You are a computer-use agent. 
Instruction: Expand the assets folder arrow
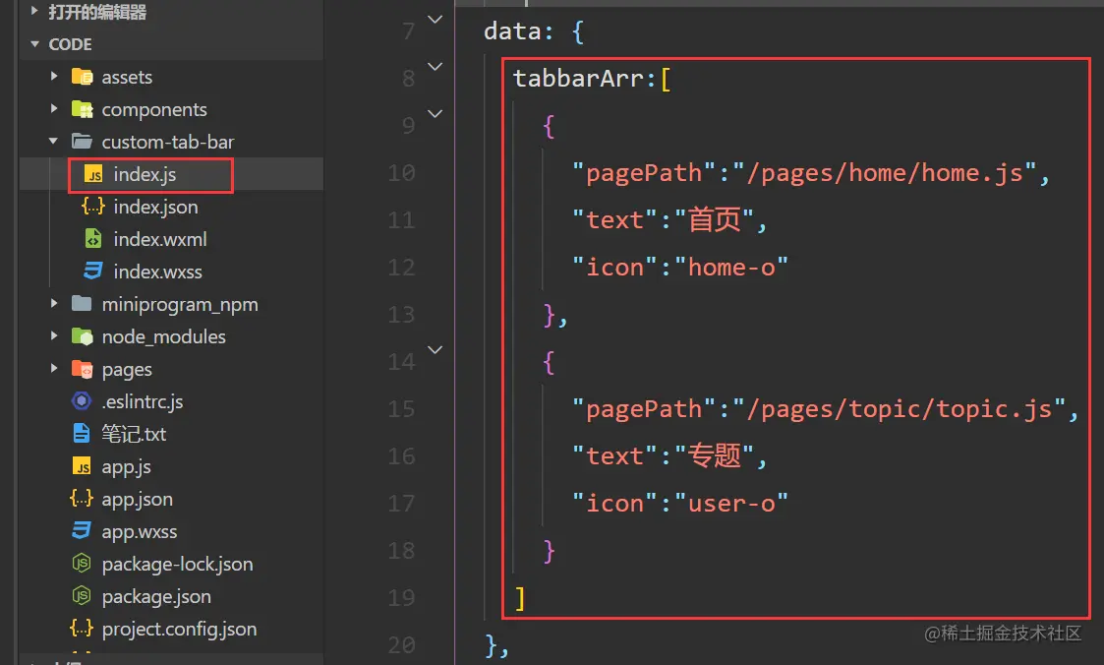pos(54,76)
